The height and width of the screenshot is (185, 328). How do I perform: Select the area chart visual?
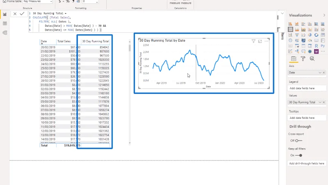(x=297, y=29)
